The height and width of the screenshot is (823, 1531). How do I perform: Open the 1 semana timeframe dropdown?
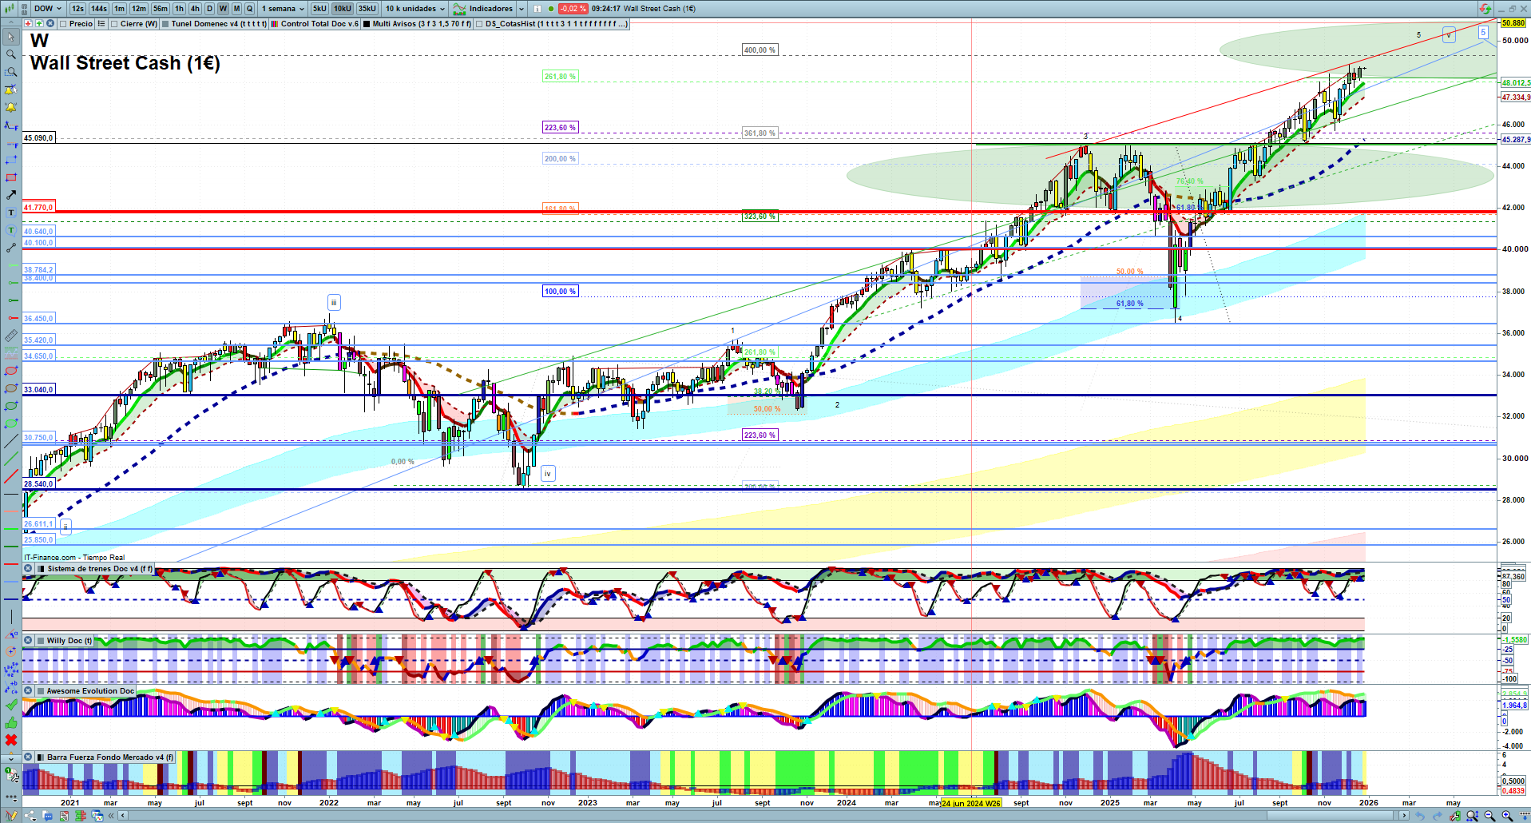click(283, 9)
